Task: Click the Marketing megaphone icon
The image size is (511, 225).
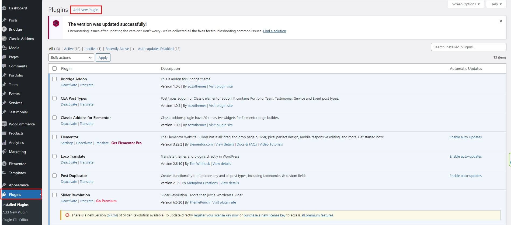Action: (x=4, y=152)
